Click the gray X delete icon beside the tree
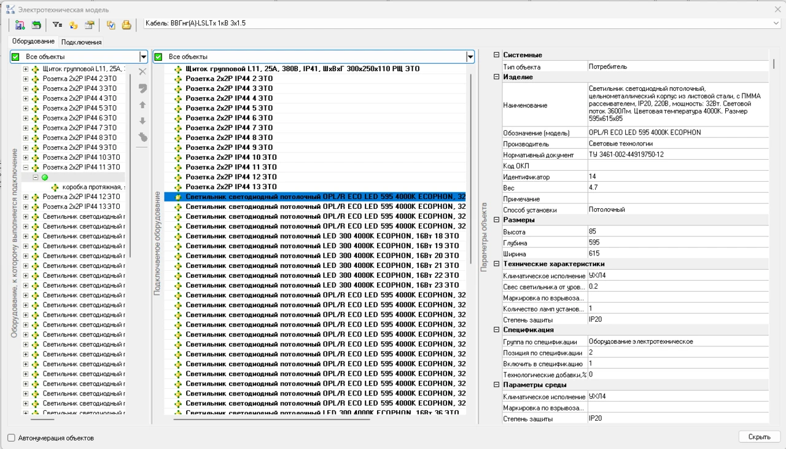The image size is (786, 449). coord(142,72)
